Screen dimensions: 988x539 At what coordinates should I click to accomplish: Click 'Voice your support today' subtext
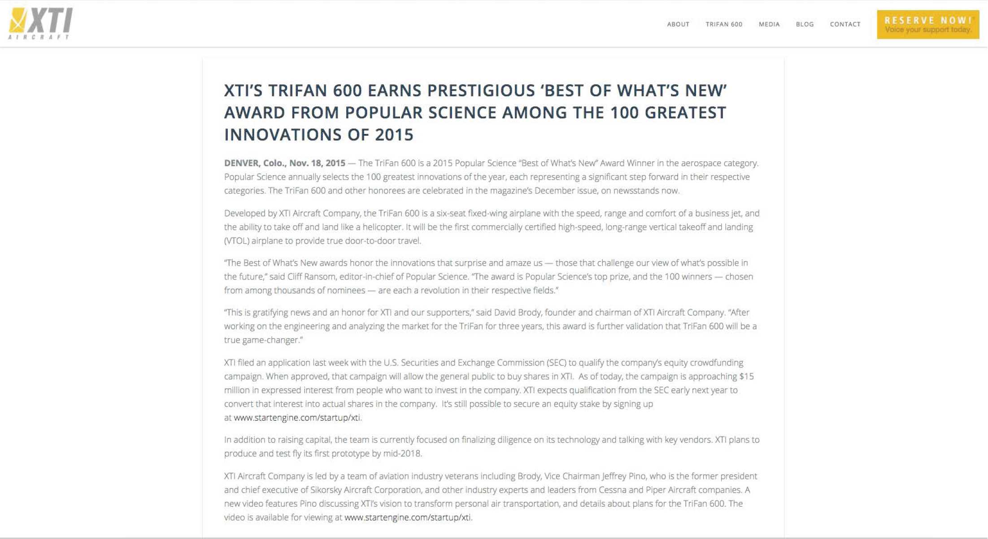927,30
